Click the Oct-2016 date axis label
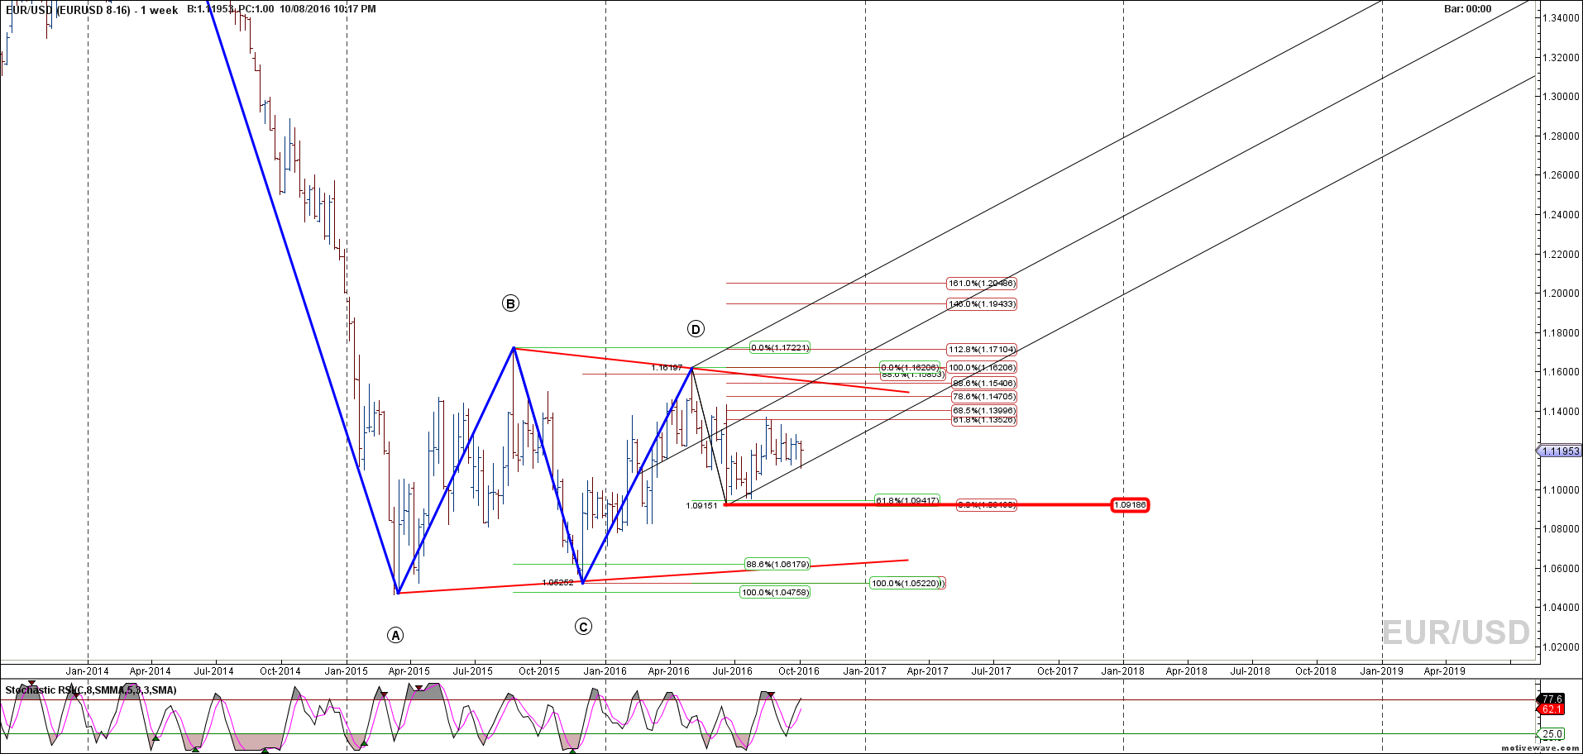The height and width of the screenshot is (754, 1583). (798, 671)
